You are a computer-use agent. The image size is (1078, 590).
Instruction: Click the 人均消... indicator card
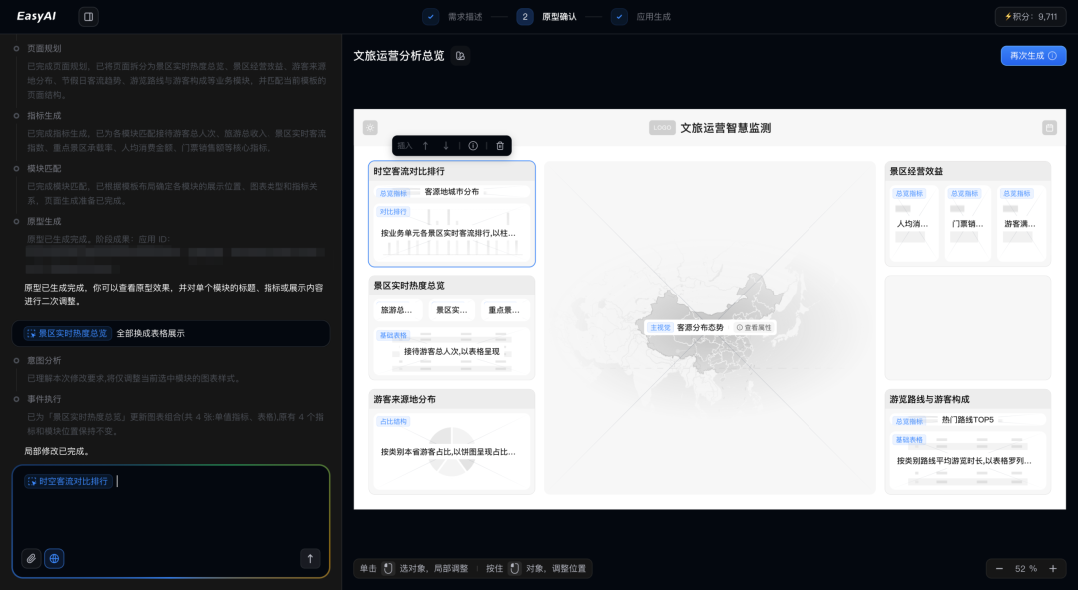tap(913, 222)
